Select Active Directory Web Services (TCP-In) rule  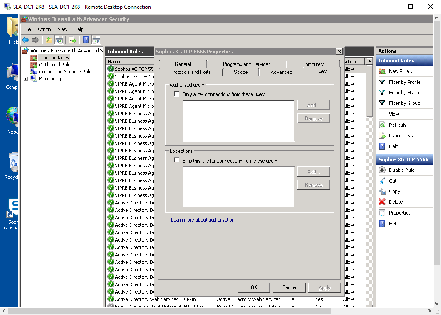[x=156, y=299]
